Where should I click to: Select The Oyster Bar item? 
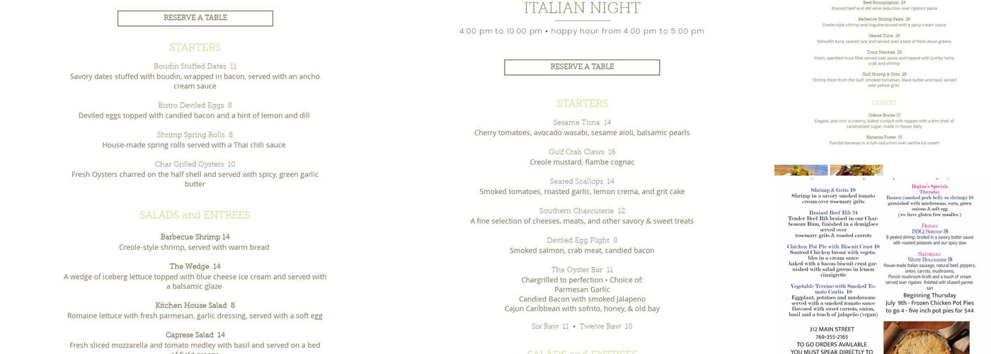click(582, 270)
